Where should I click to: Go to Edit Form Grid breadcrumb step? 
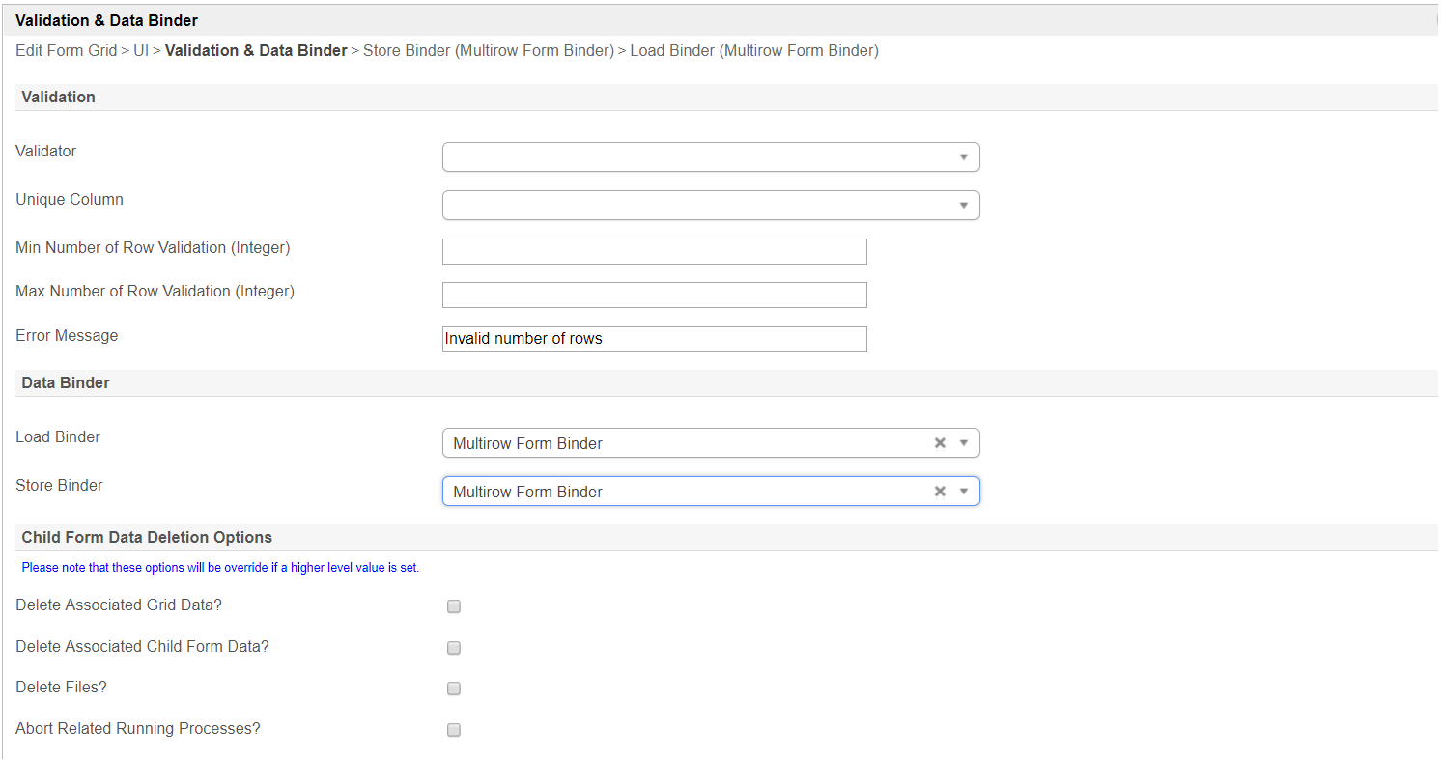pyautogui.click(x=66, y=51)
